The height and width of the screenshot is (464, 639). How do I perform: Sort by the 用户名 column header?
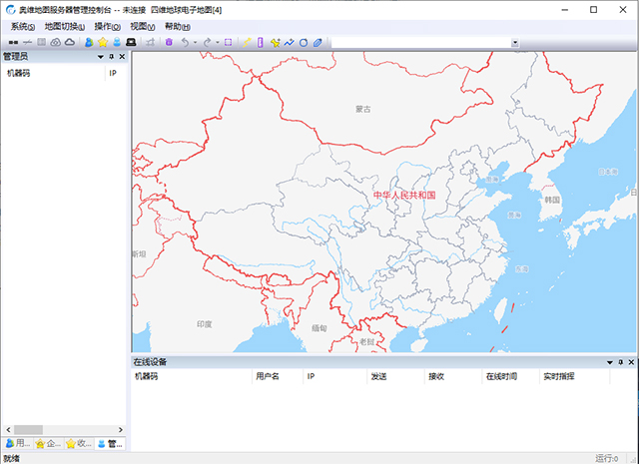(x=268, y=377)
